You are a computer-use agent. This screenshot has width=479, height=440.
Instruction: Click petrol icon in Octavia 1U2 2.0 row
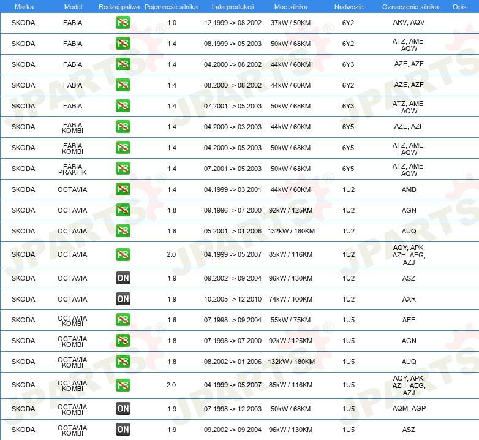click(123, 254)
